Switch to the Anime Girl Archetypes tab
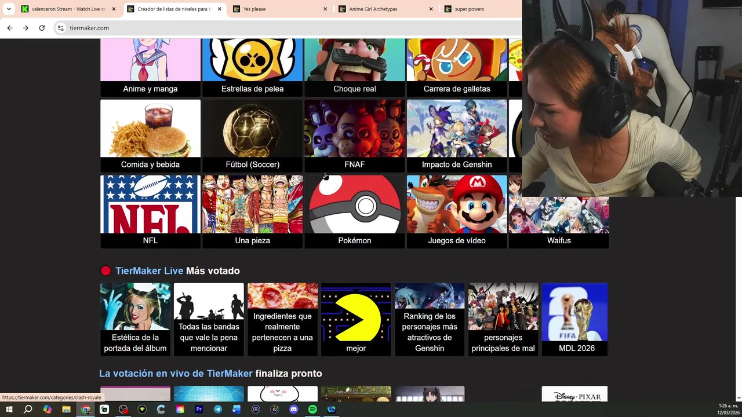742x417 pixels. click(387, 9)
